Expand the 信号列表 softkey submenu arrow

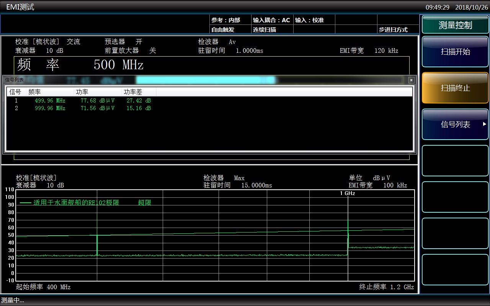(x=484, y=124)
